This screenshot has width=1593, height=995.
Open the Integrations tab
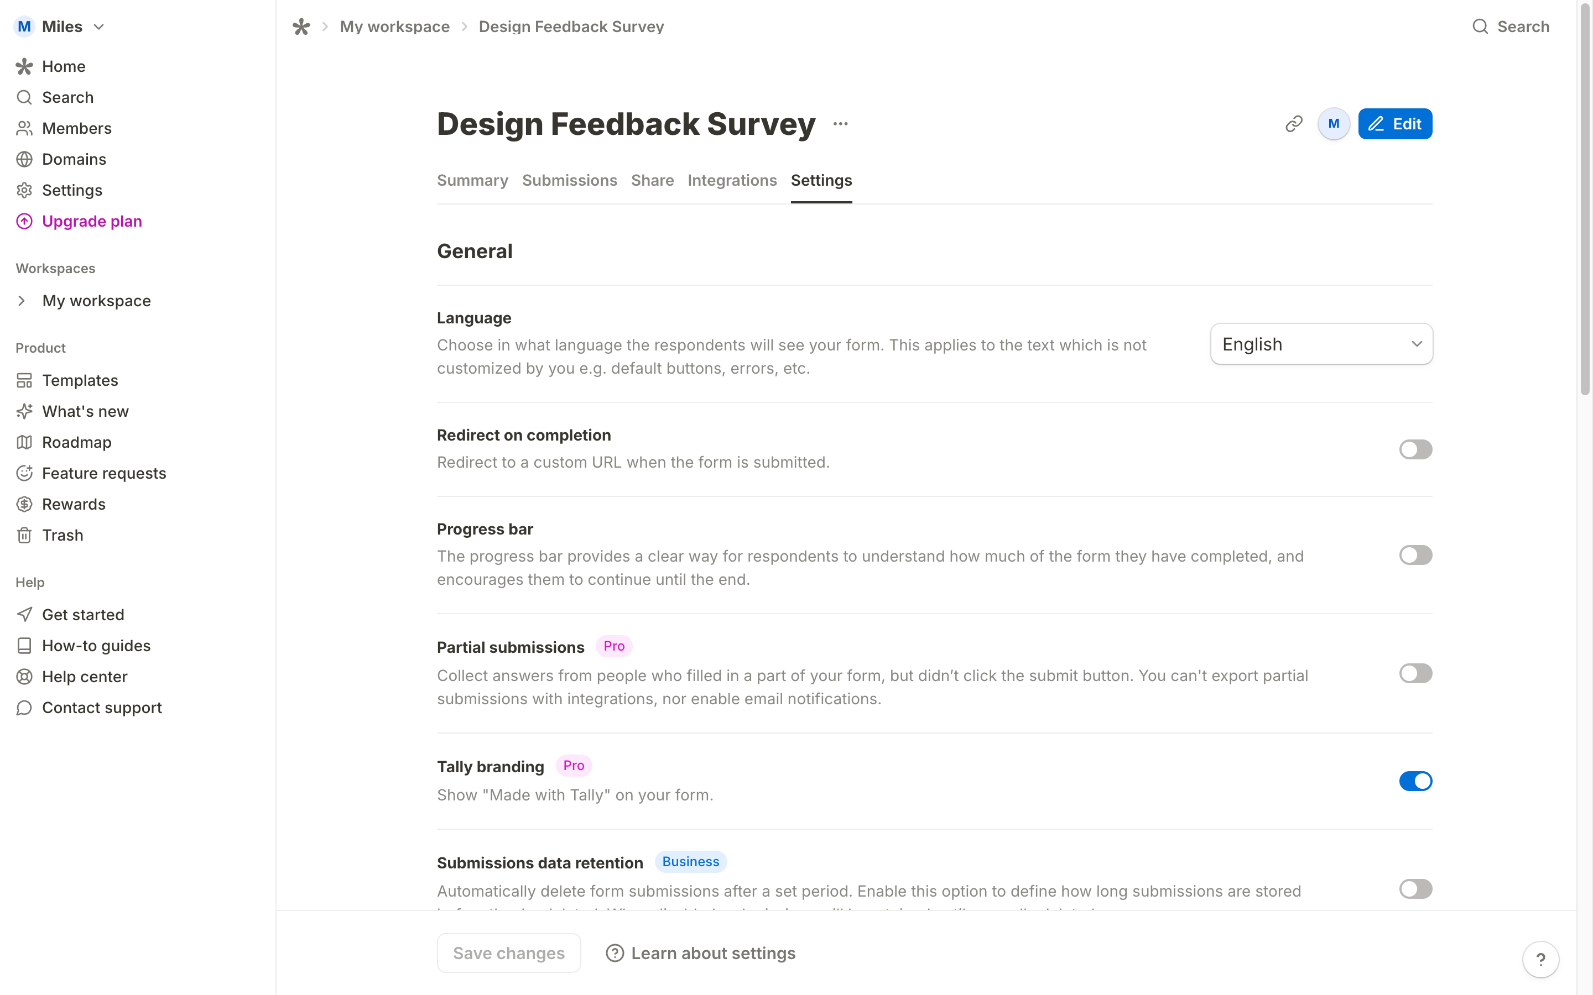732,180
